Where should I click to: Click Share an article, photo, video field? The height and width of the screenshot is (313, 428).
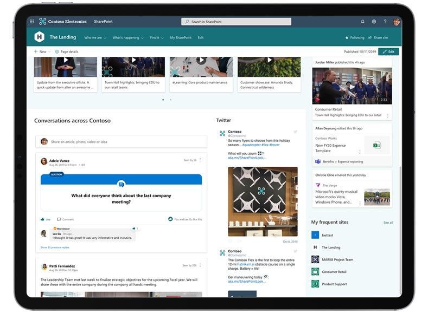pos(121,142)
